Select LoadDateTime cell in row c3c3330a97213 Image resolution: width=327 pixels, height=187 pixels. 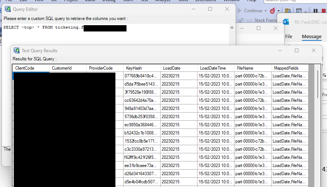[216, 149]
